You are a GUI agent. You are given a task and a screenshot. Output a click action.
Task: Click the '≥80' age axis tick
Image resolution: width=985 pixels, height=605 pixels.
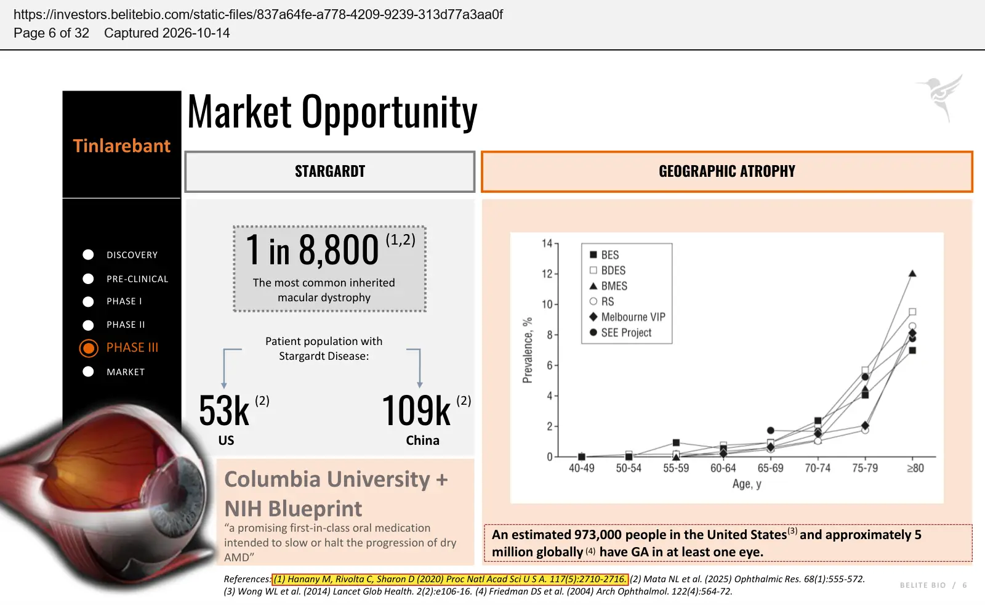915,468
